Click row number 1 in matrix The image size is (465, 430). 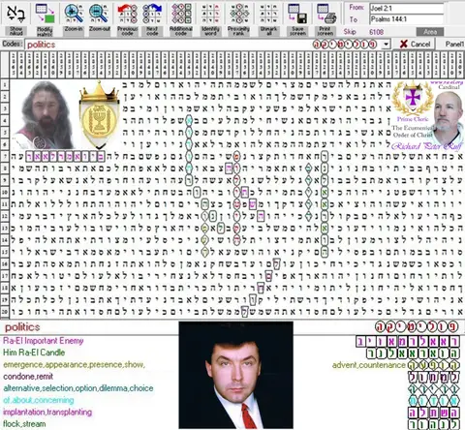tap(5, 85)
